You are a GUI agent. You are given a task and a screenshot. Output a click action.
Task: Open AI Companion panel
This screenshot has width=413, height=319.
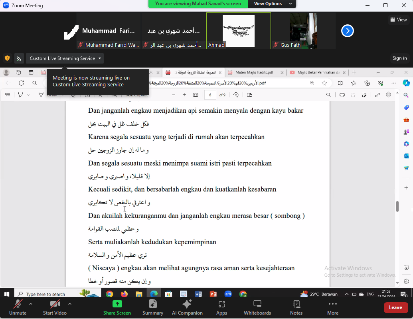(187, 307)
